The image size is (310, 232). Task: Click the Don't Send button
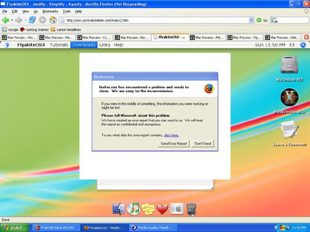pyautogui.click(x=203, y=144)
